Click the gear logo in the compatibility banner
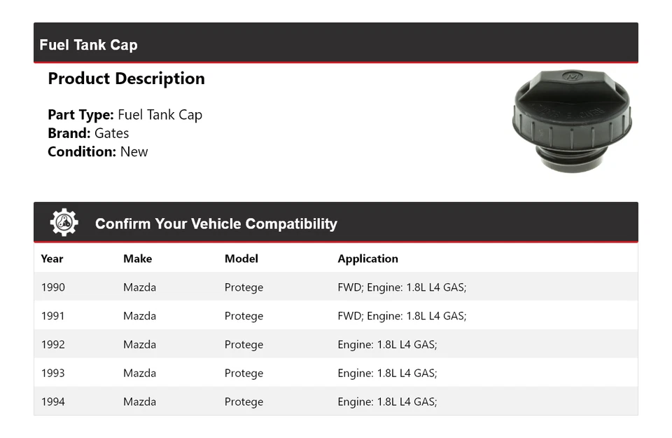Viewport: 672px width, 438px height. 64,221
